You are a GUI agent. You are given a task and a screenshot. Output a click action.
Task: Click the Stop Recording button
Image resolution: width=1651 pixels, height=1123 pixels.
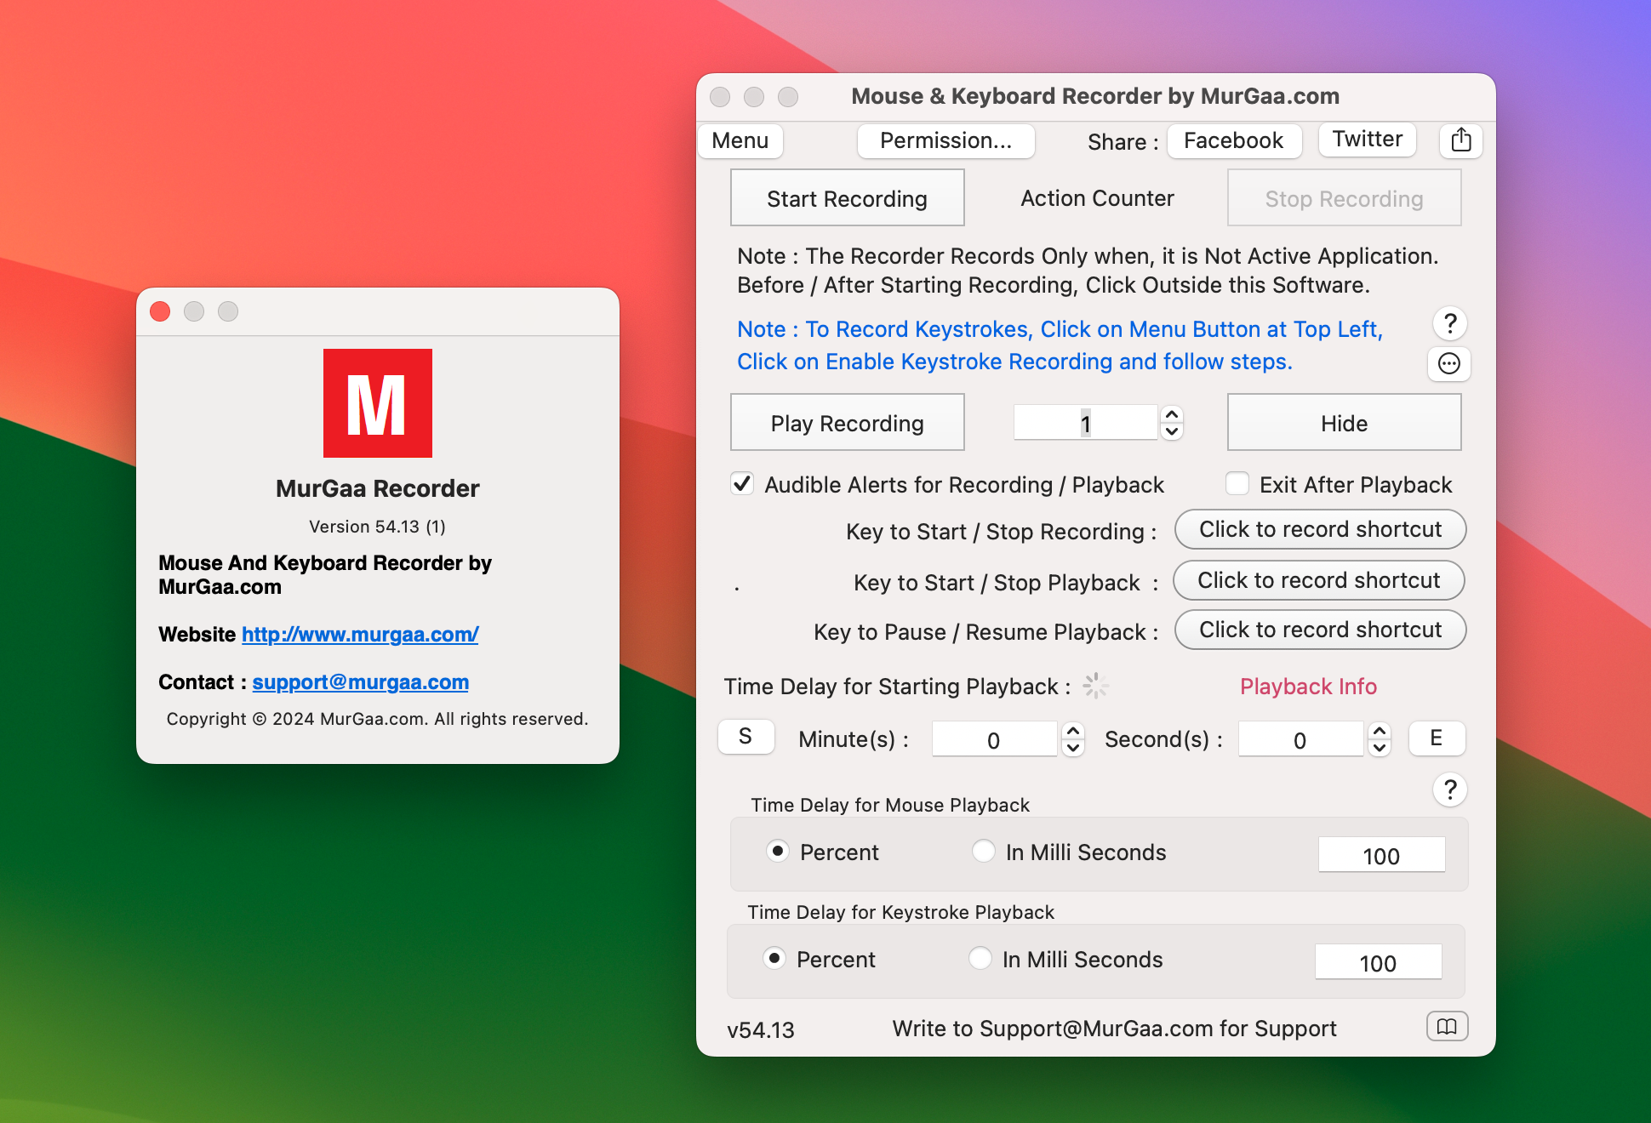(1344, 199)
